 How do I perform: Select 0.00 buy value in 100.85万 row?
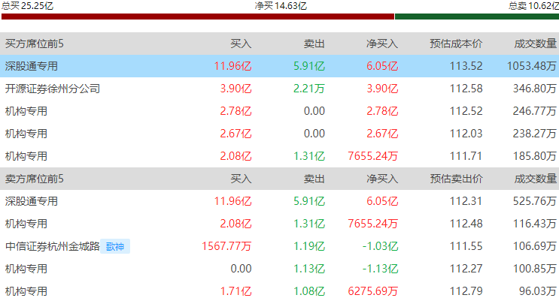pos(241,269)
